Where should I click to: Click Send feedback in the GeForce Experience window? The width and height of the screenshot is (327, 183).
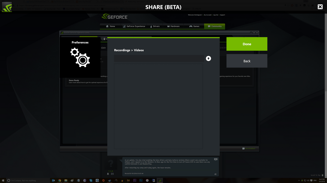[249, 149]
